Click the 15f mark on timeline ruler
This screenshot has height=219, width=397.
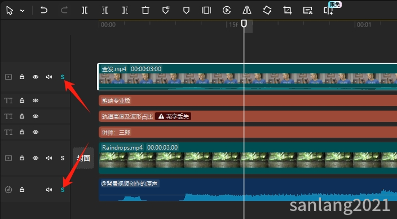233,25
